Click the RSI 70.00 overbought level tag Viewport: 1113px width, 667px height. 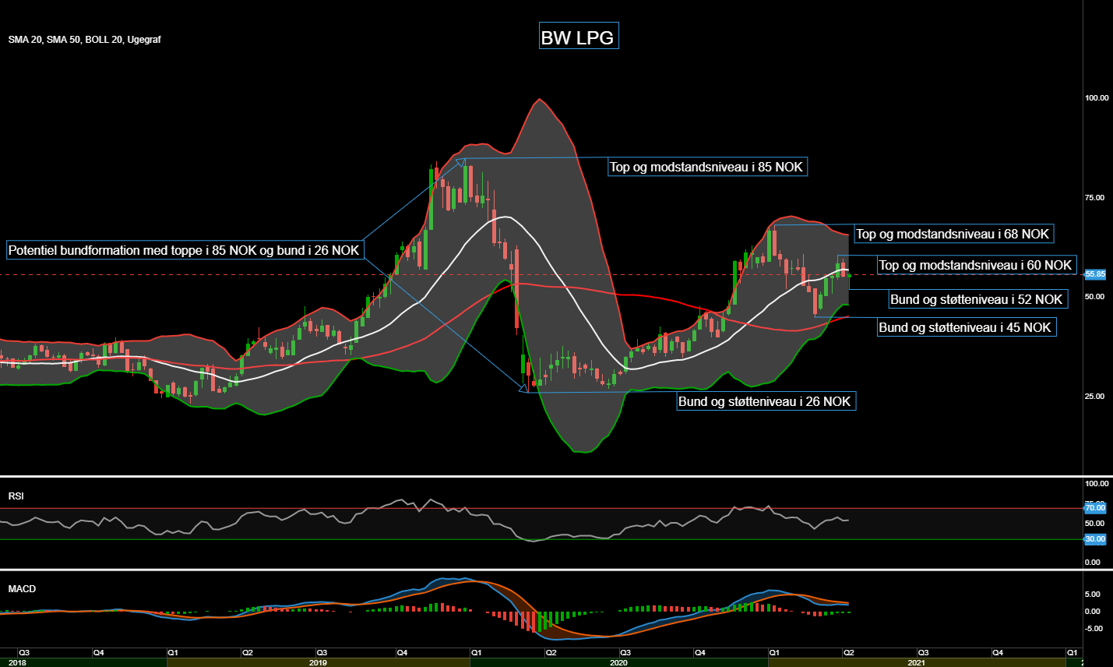1095,508
